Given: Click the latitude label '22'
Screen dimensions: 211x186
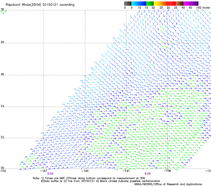Looking at the screenshot, I should coord(2,137).
